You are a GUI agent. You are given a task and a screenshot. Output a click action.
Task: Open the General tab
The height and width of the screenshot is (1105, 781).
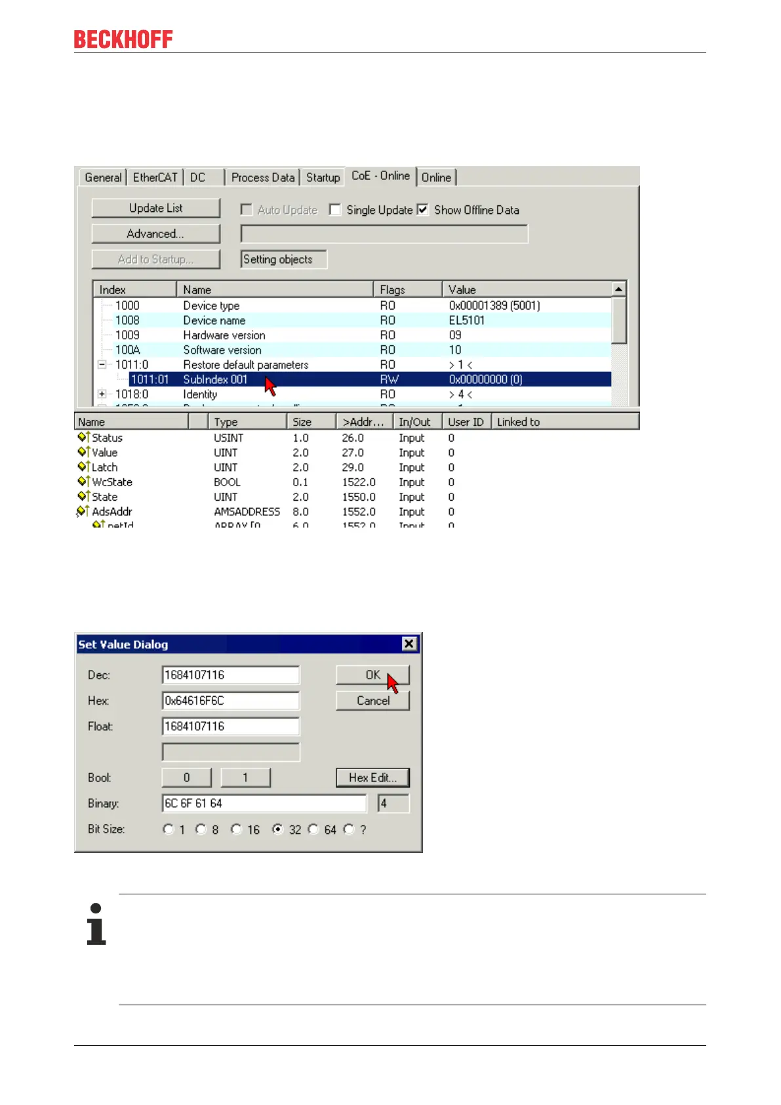pyautogui.click(x=103, y=177)
